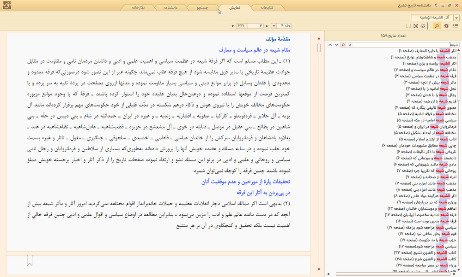
Task: Open the book tabs dropdown arrow
Action: pos(456,18)
